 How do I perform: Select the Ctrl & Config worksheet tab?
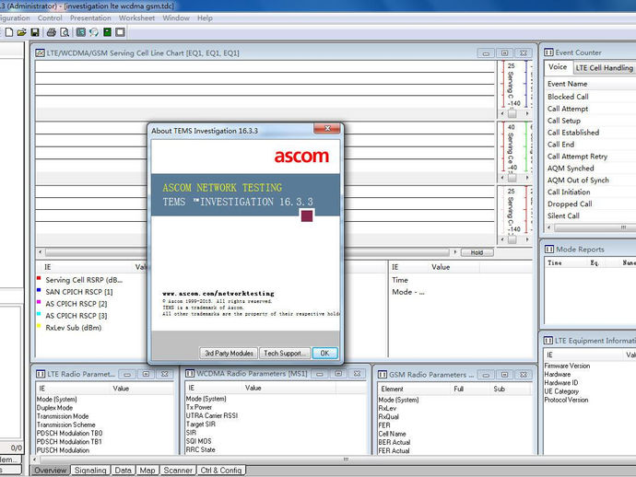tap(221, 471)
